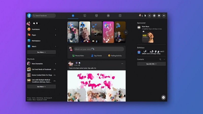Screen dimensions: 203x114
Task: Click the Photo/Video button
Action: pos(78,55)
